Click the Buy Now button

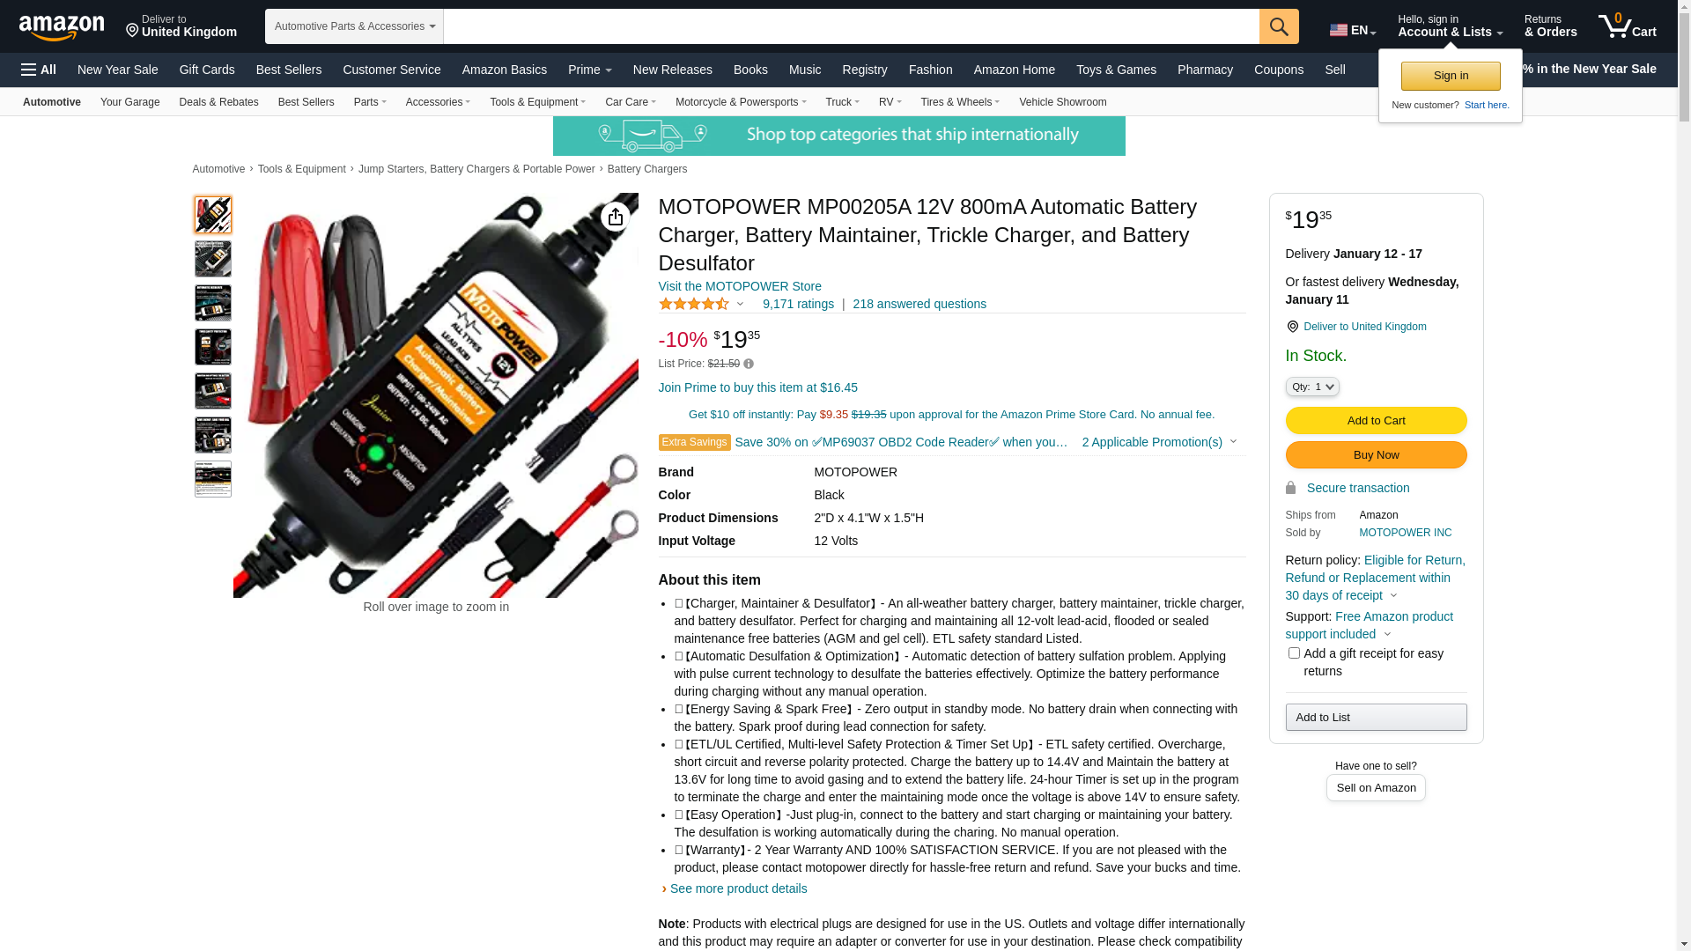pos(1376,455)
